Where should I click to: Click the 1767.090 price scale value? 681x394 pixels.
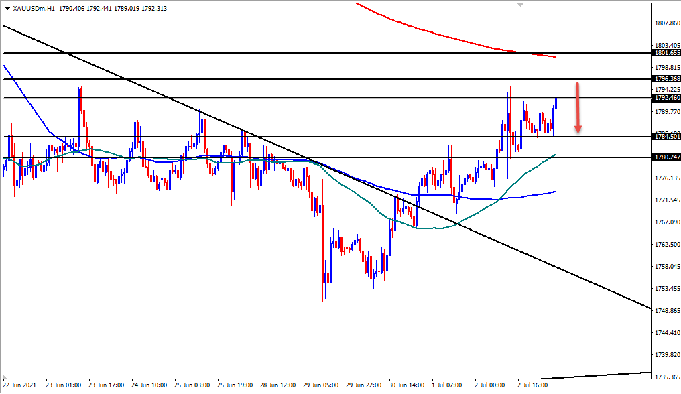pos(668,222)
